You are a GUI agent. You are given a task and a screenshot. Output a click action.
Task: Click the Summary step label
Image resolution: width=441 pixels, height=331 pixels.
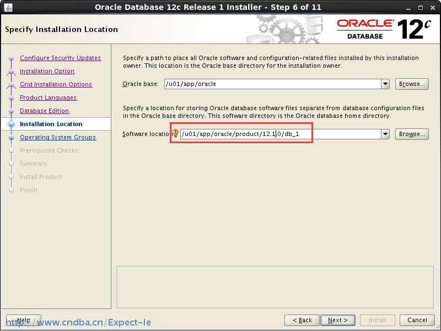click(33, 164)
